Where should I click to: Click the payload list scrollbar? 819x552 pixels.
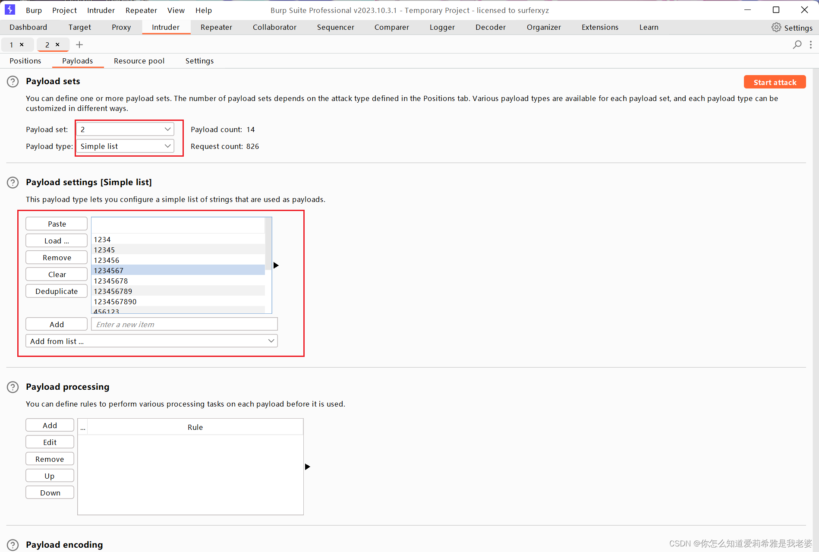[x=268, y=244]
